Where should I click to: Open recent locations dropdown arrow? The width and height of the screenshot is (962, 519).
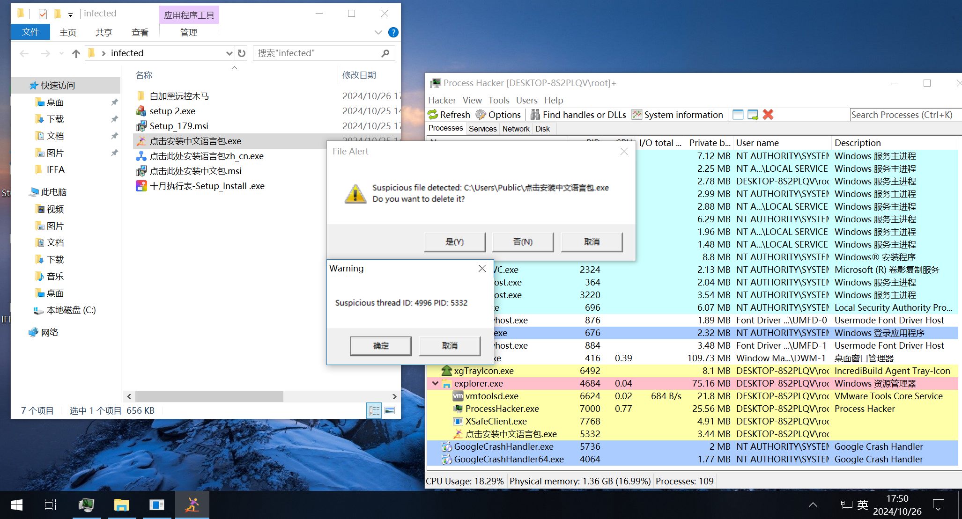pos(61,53)
